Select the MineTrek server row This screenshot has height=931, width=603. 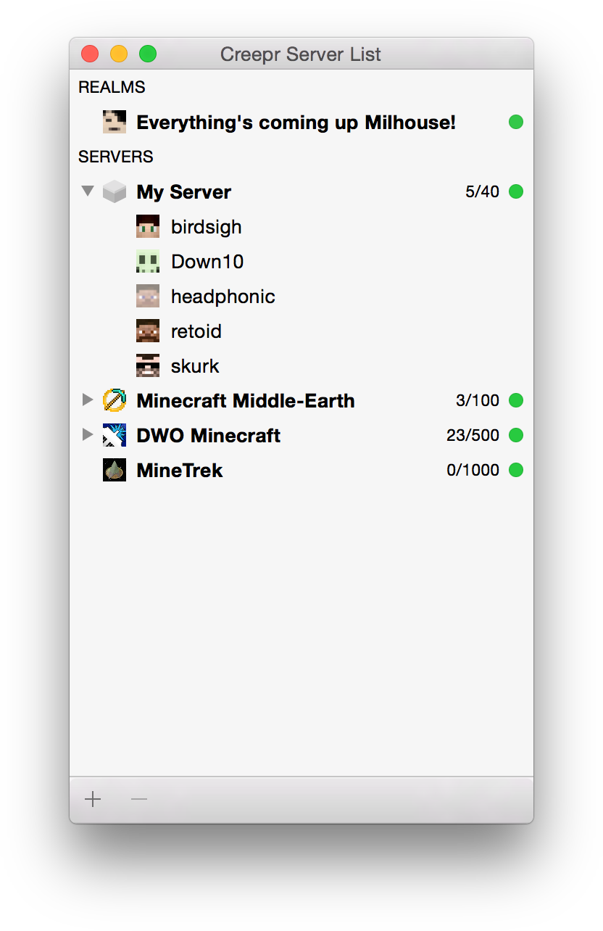point(301,470)
